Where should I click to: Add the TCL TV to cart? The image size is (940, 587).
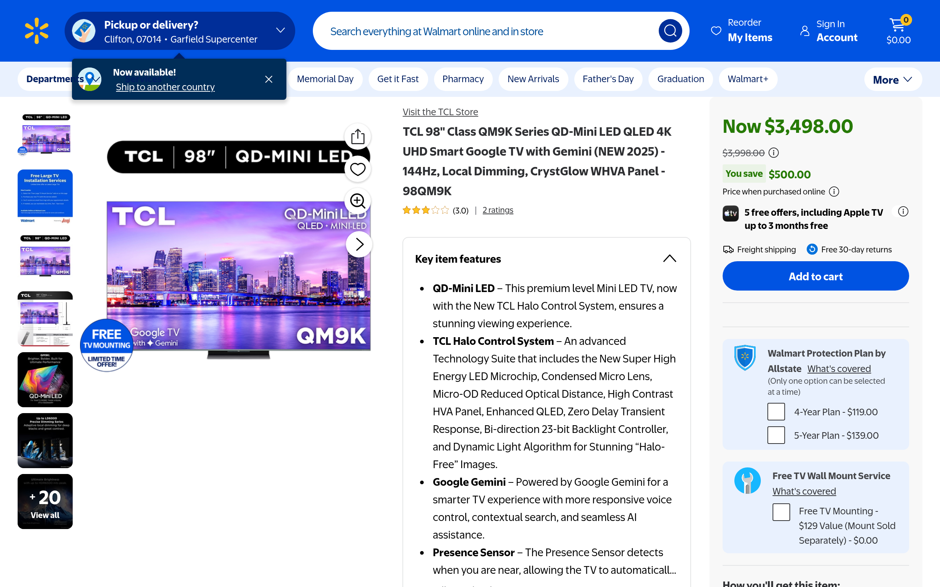pos(815,276)
